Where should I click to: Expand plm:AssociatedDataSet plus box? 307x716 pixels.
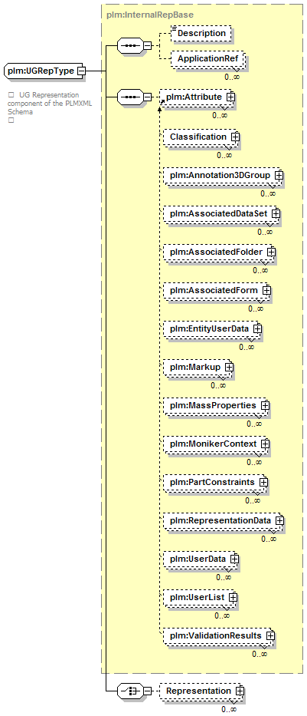click(x=275, y=213)
